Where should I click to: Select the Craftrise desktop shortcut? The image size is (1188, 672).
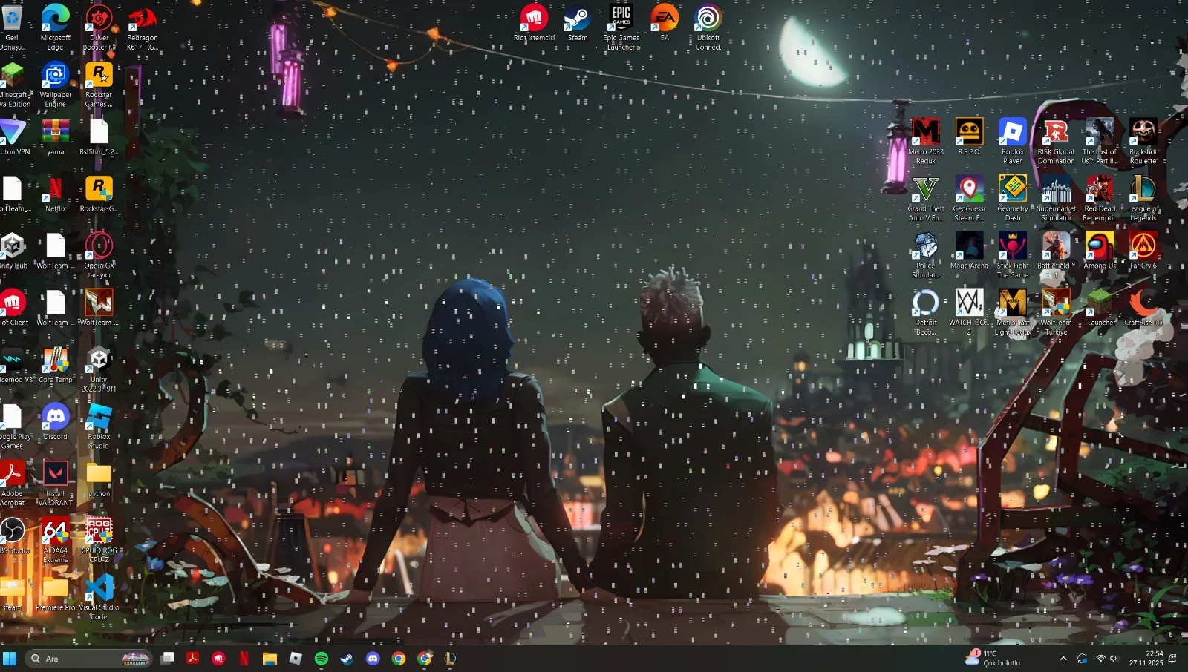(x=1143, y=308)
